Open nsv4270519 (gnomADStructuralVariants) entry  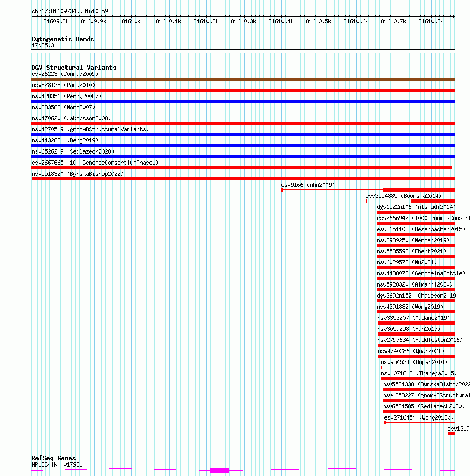click(90, 129)
